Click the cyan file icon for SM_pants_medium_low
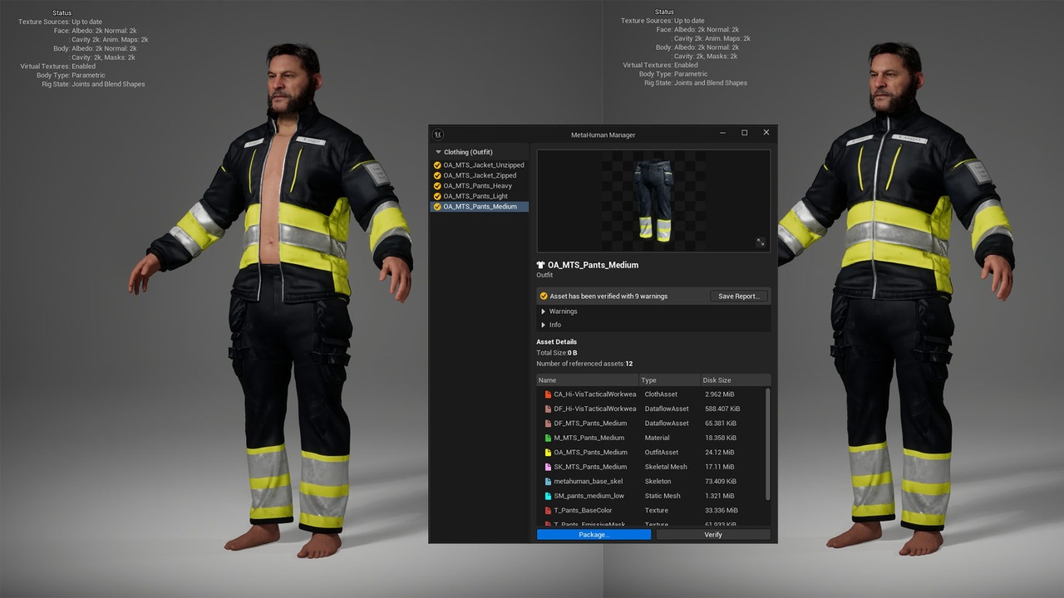The width and height of the screenshot is (1064, 598). pos(548,496)
